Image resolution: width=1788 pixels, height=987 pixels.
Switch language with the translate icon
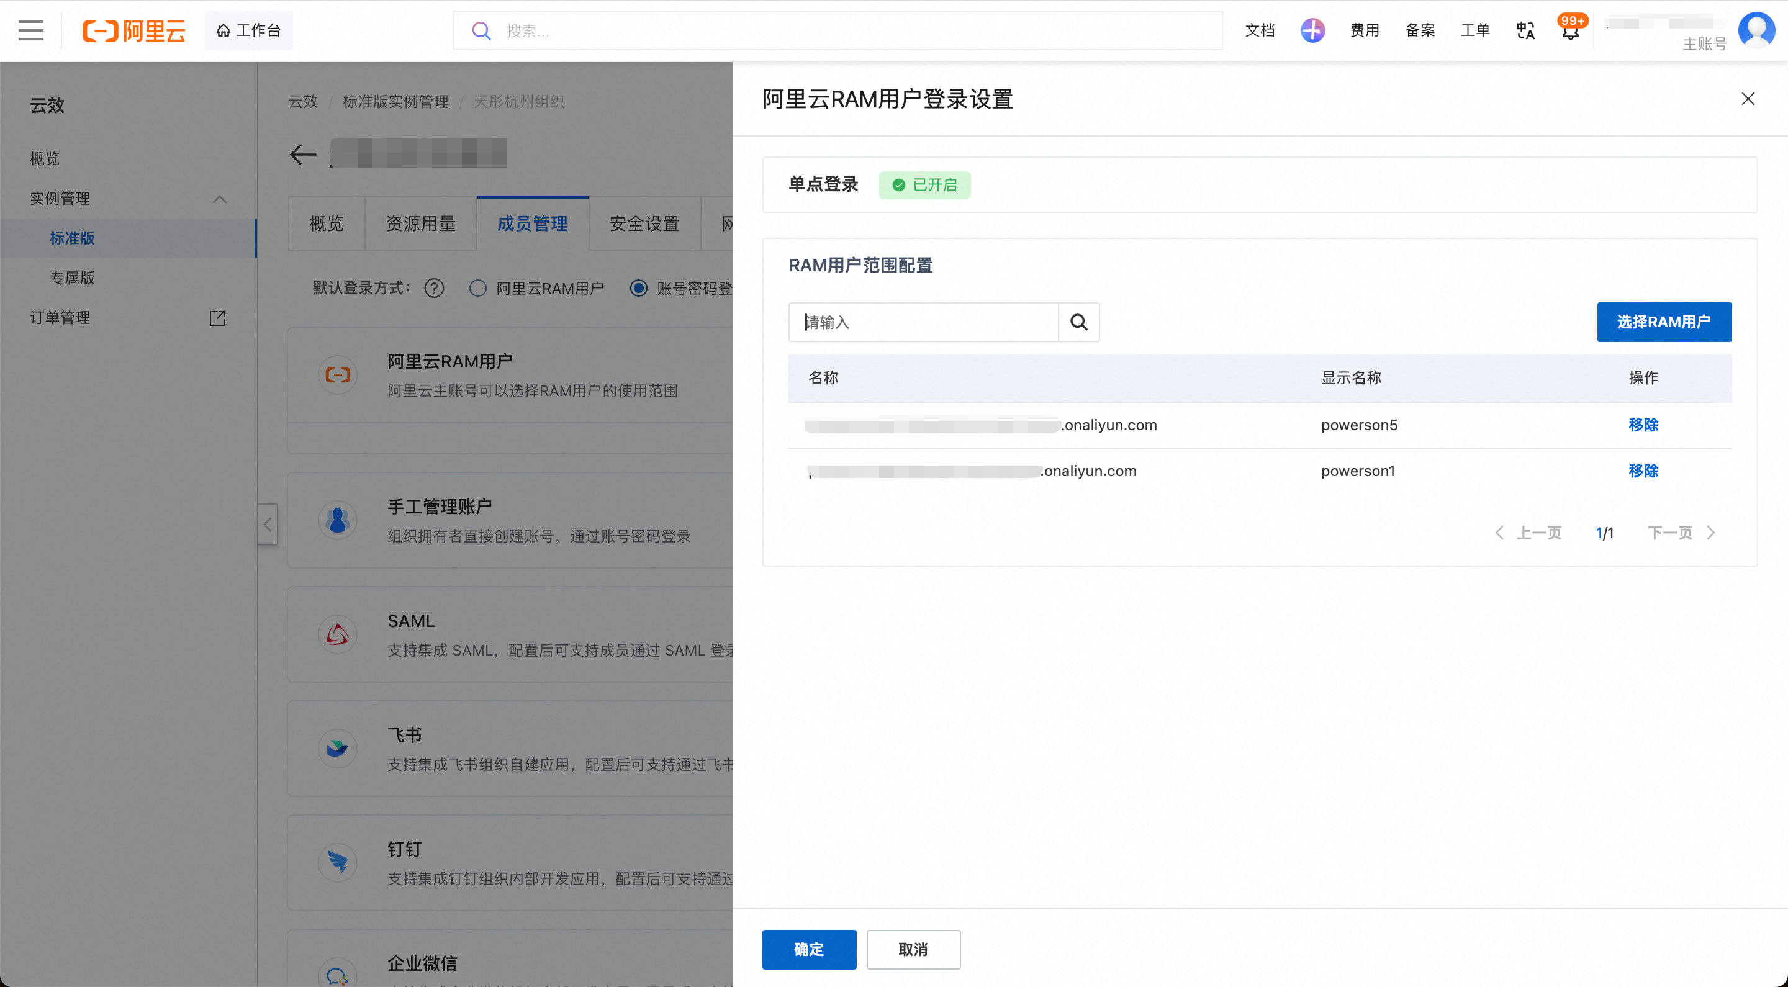pos(1525,30)
